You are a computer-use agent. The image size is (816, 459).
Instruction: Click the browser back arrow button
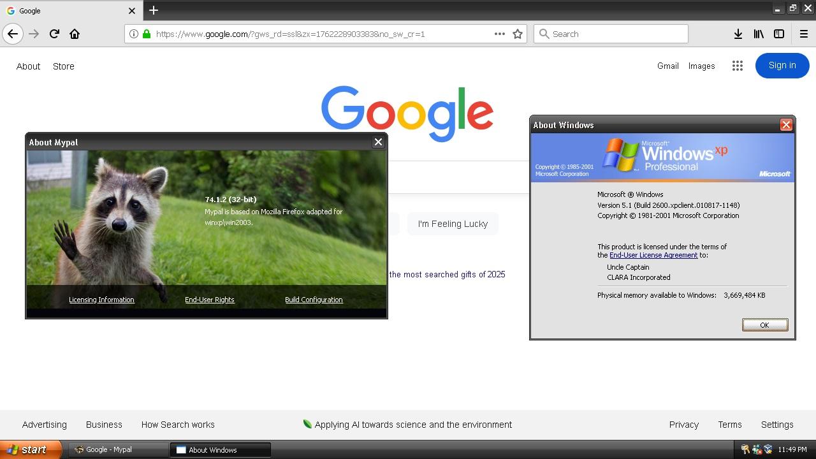point(13,34)
